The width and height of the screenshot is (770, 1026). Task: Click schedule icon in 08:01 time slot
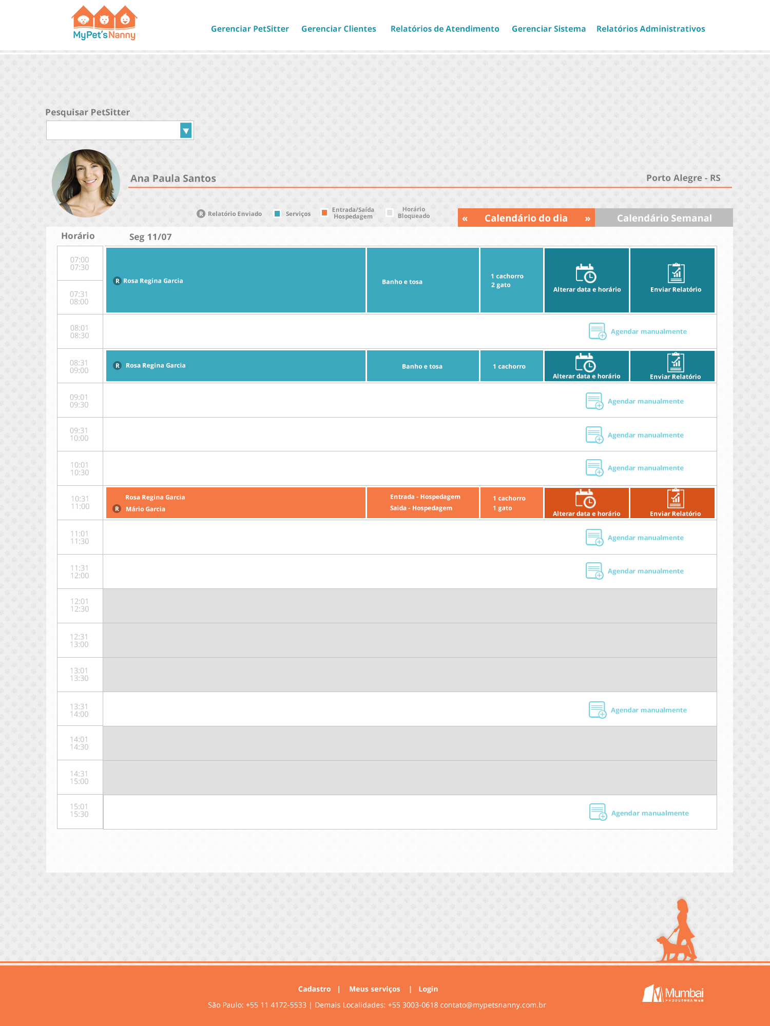coord(597,331)
